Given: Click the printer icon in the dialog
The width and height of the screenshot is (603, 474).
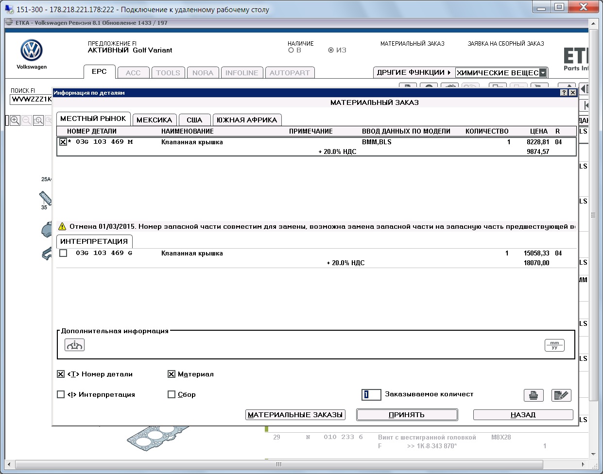Looking at the screenshot, I should coord(534,395).
